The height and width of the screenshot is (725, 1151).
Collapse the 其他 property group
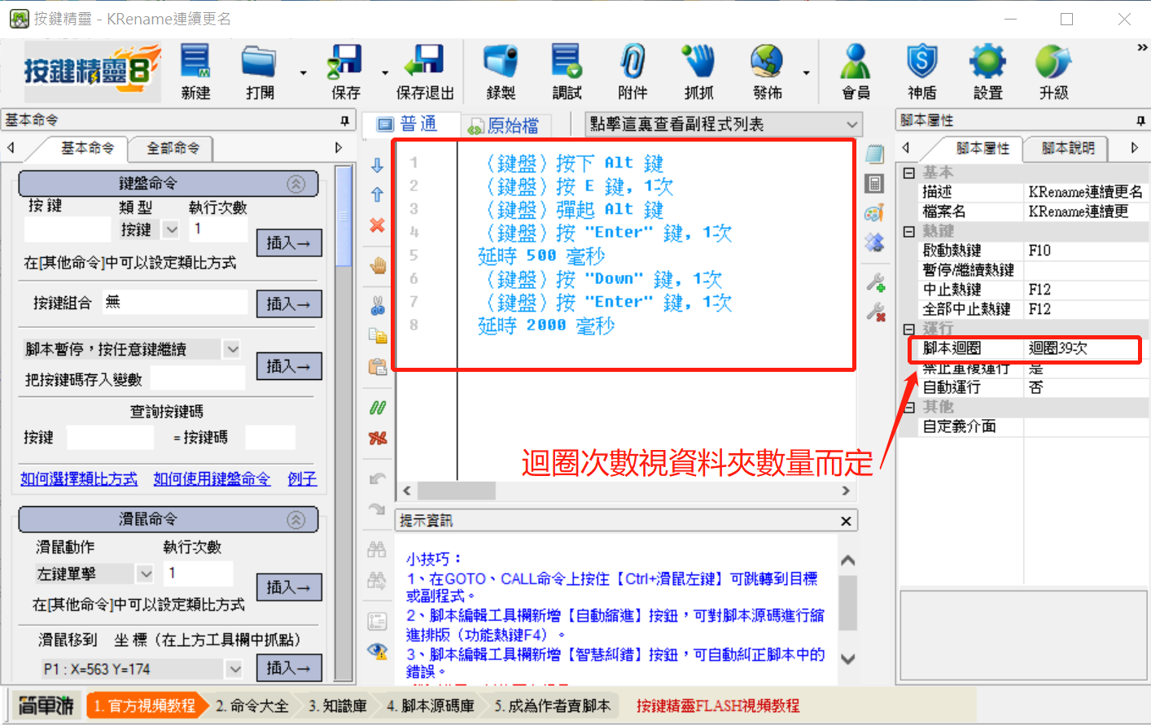[909, 407]
